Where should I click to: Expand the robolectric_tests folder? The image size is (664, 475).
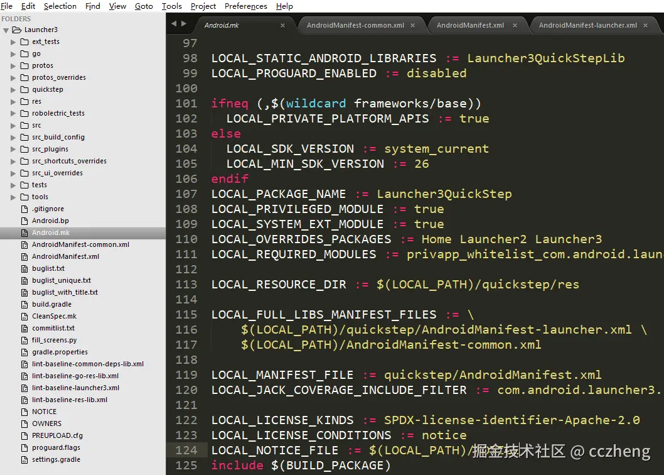pos(13,114)
